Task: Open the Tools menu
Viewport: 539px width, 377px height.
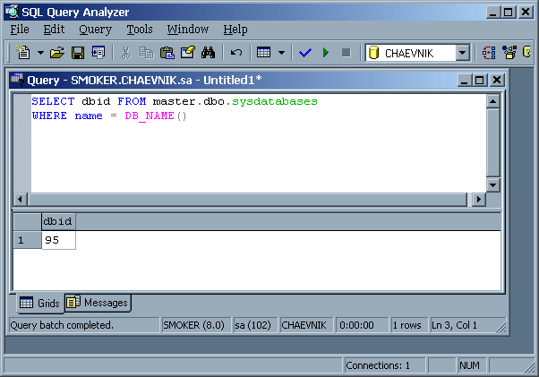Action: [140, 30]
